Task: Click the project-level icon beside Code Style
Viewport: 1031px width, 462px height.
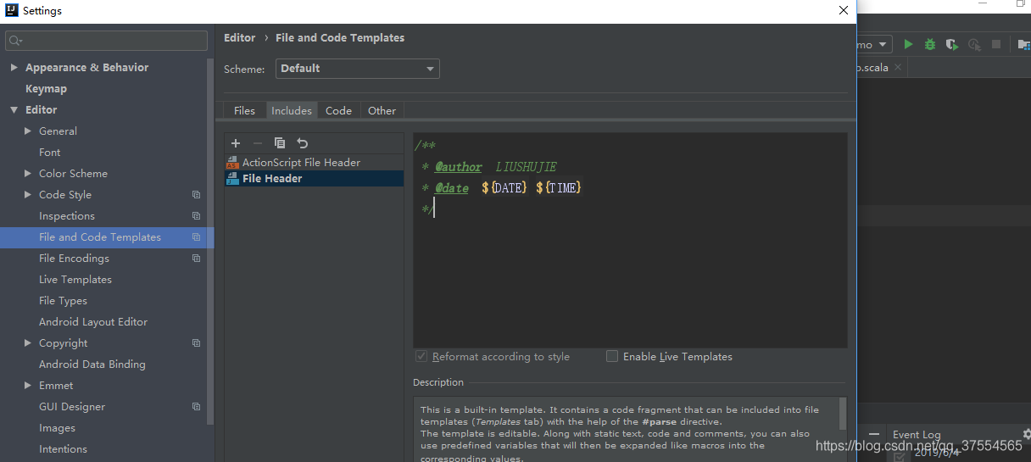Action: point(197,195)
